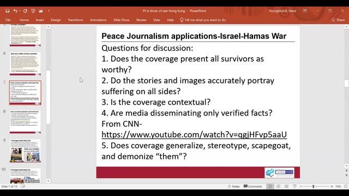Open a file using the folder icon
The height and width of the screenshot is (196, 349).
point(41,11)
